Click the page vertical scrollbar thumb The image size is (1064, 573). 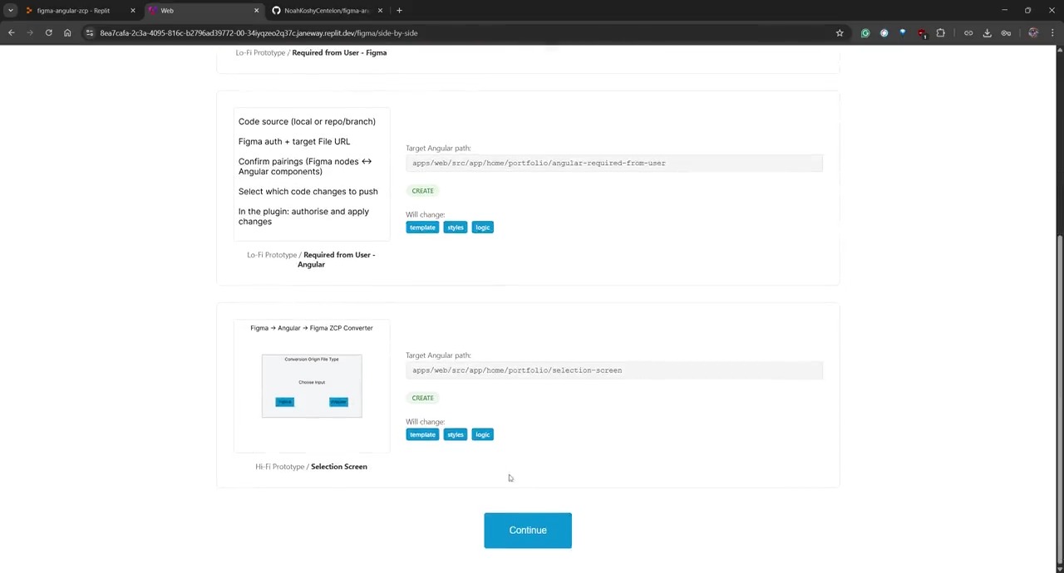click(1059, 399)
